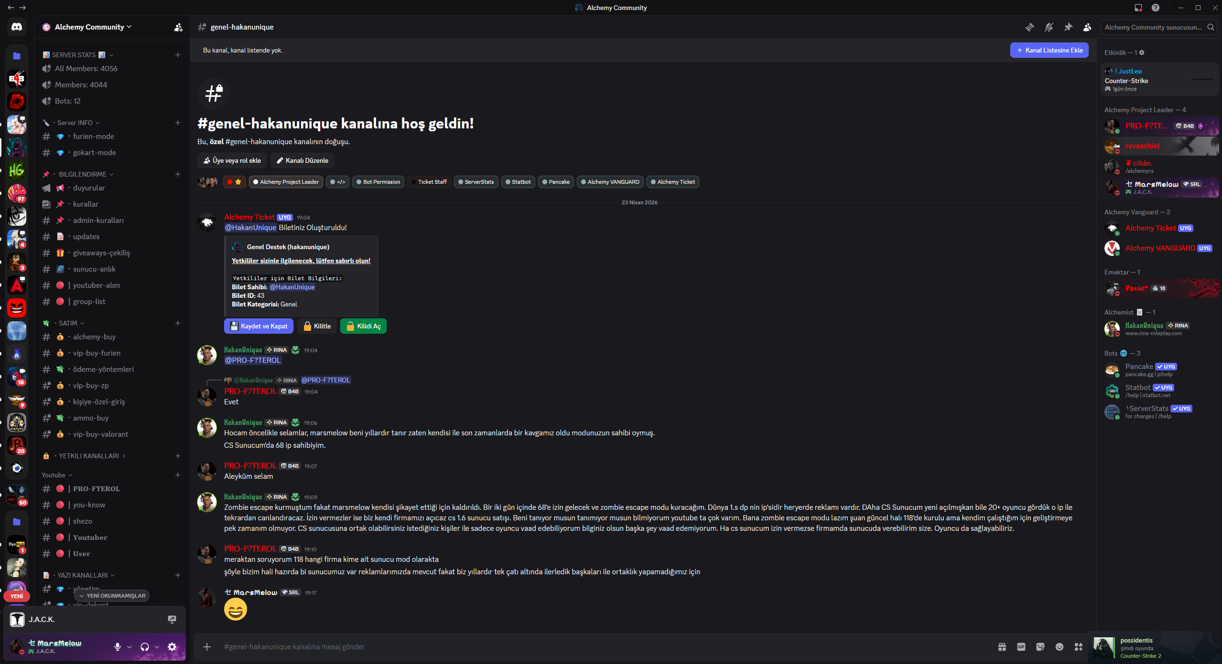Screen dimensions: 1222x664
Task: Click the Kanalı Düzenle button
Action: [302, 160]
